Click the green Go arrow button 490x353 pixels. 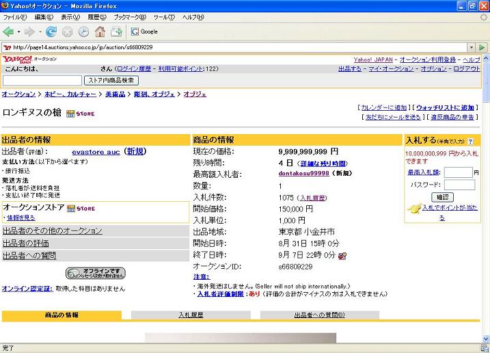[x=482, y=47]
